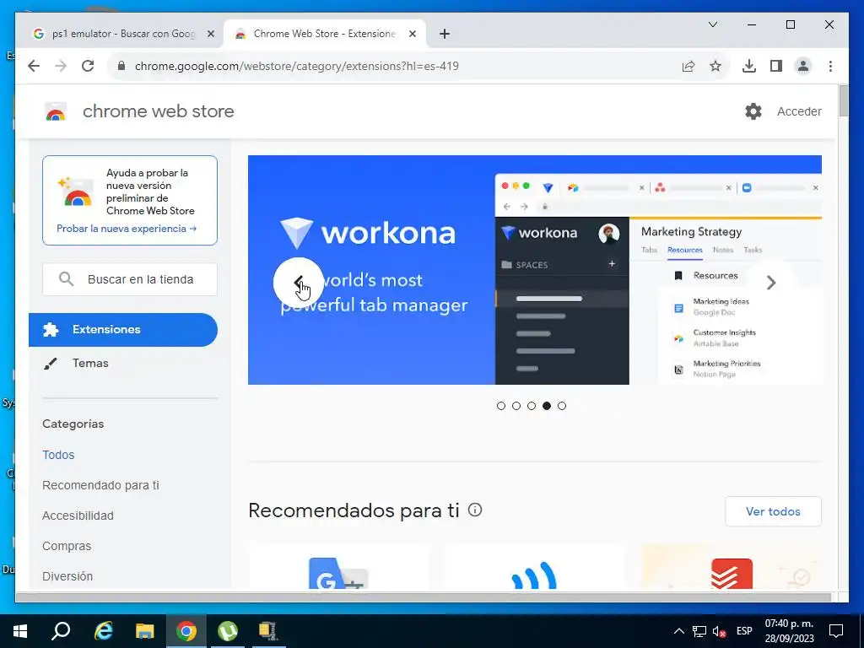Click the address bar URL
The height and width of the screenshot is (648, 864).
click(296, 66)
